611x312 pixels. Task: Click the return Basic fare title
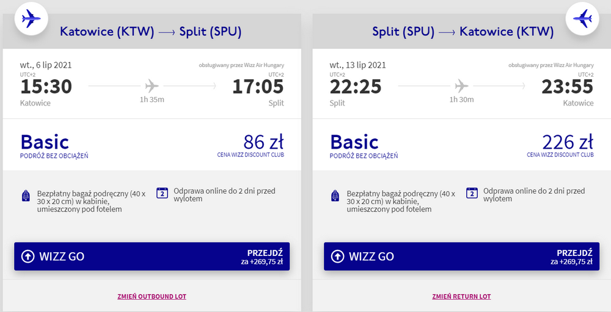click(x=354, y=142)
